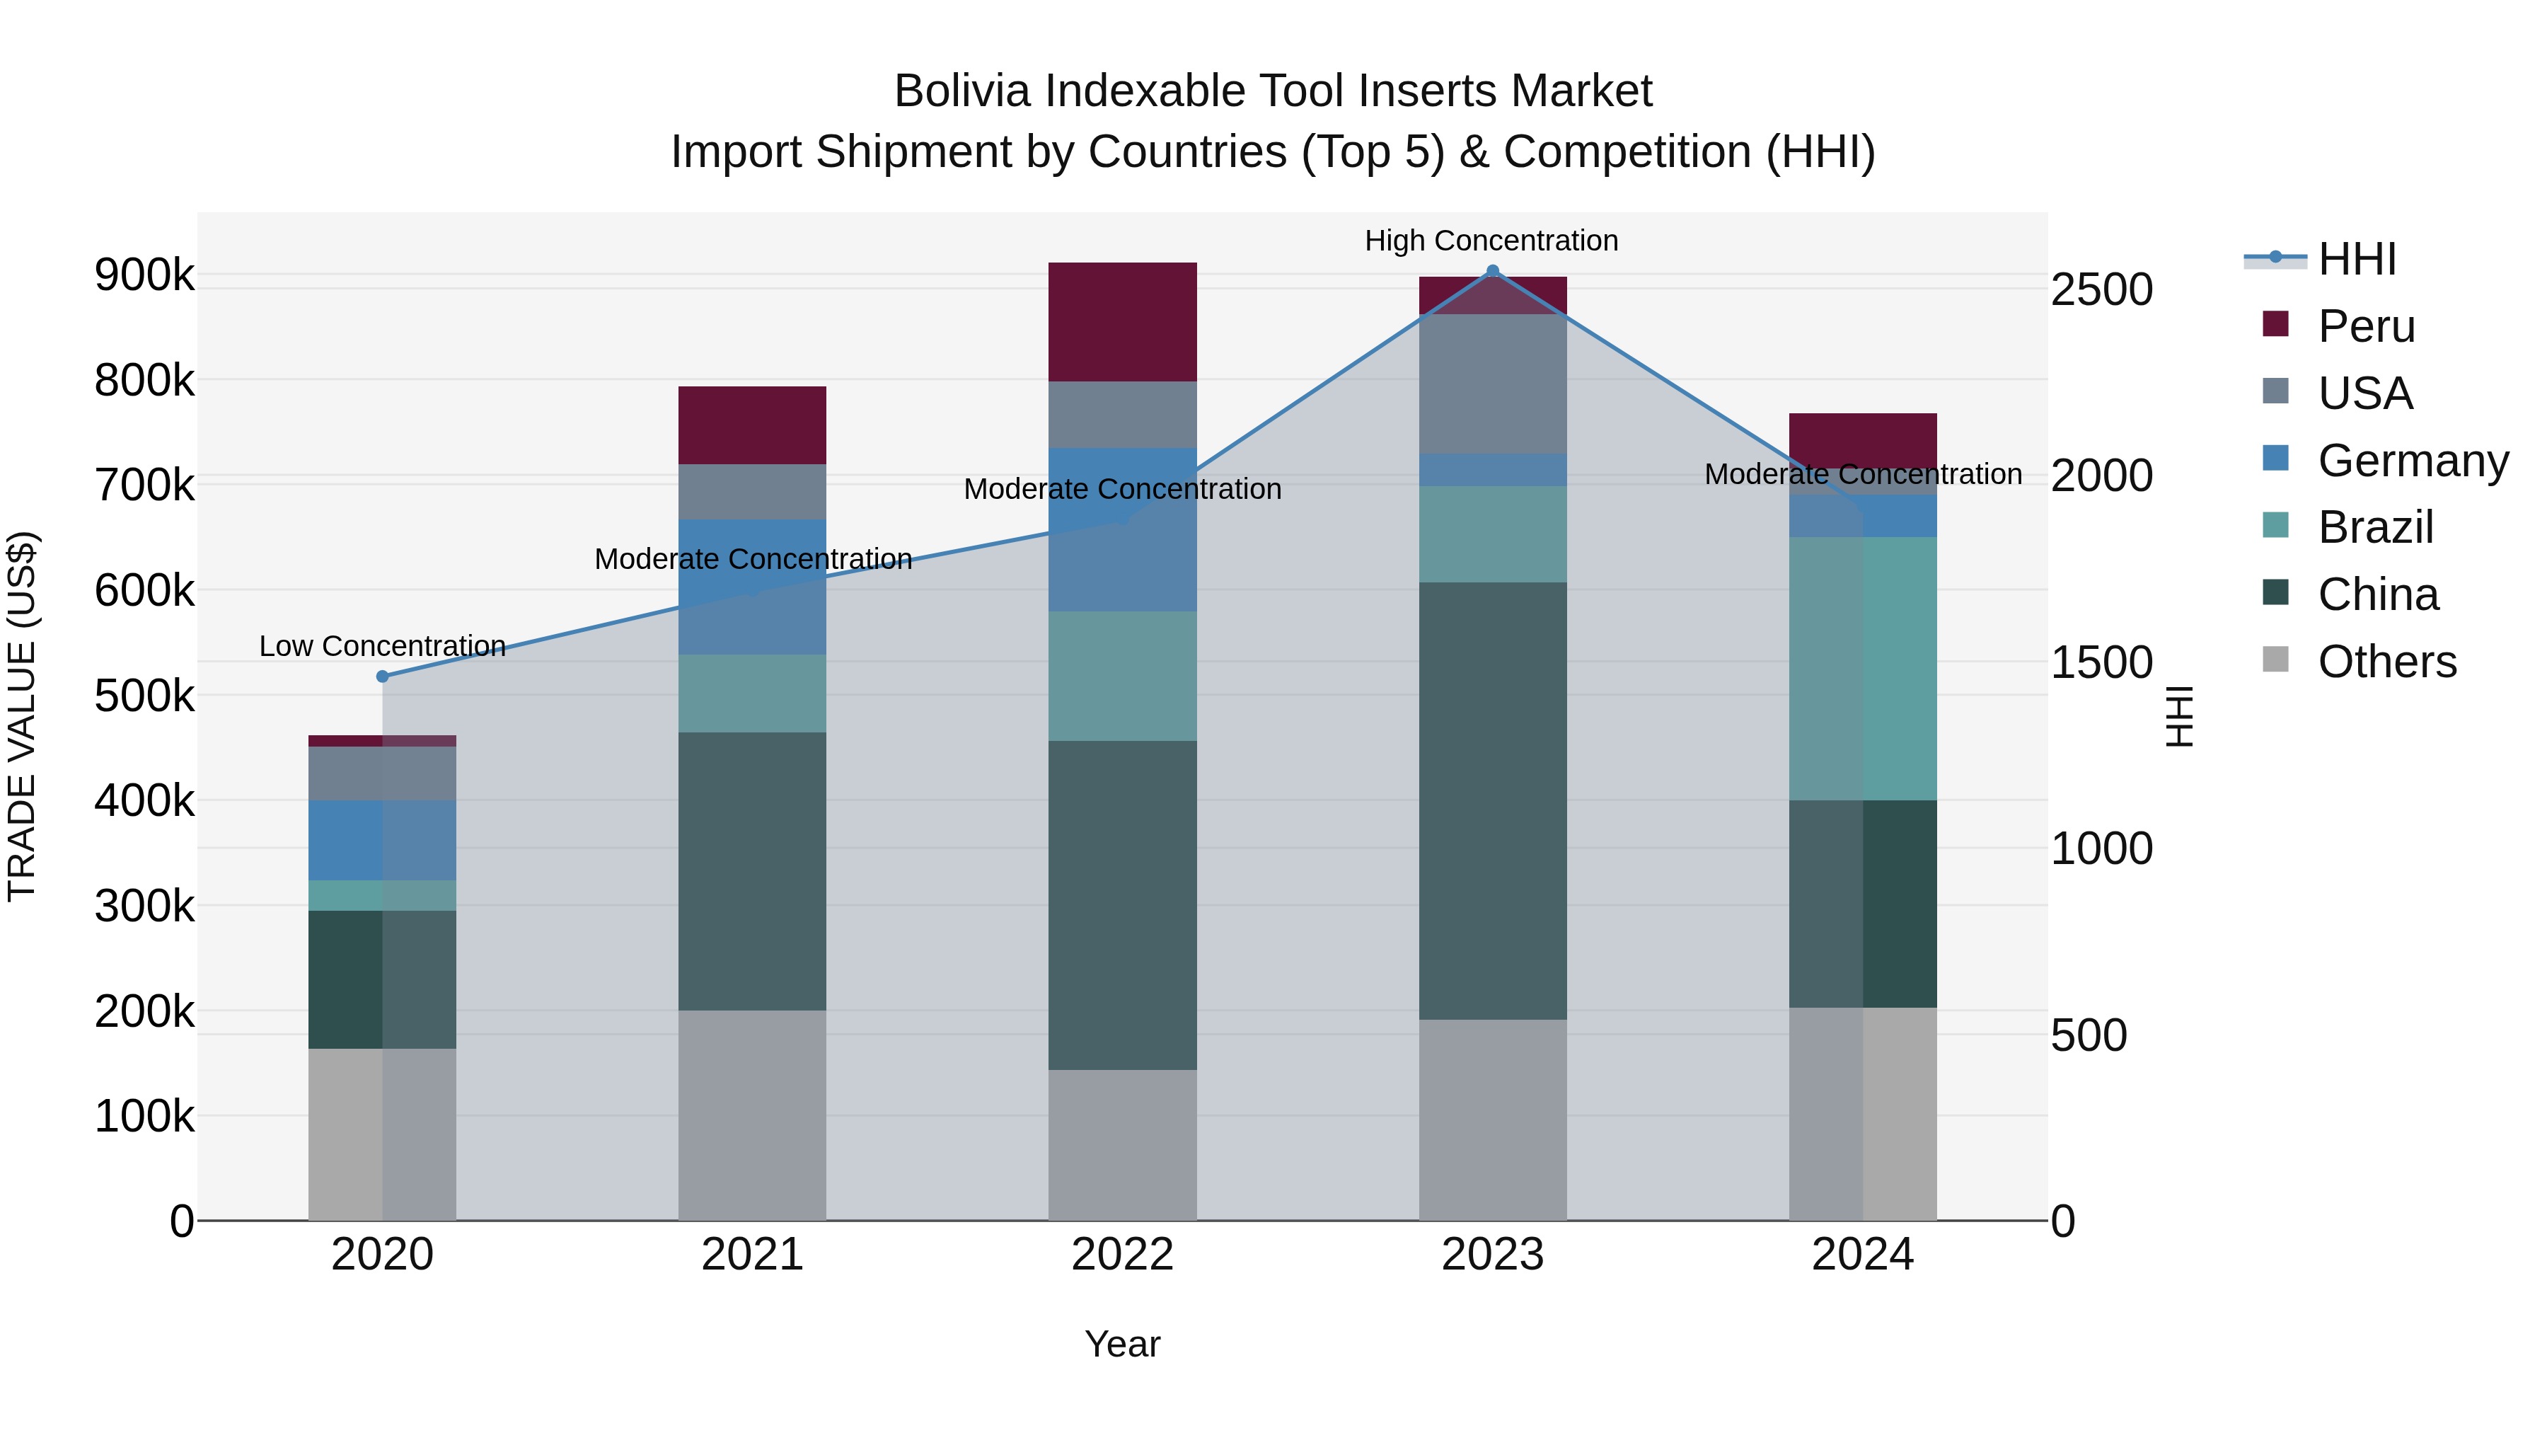Click the 'Low Concentration' annotation
2547x1433 pixels.
click(x=383, y=646)
